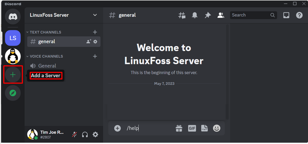Screen dimensions: 308x144
Task: Invite people to general channel
Action: (x=89, y=41)
